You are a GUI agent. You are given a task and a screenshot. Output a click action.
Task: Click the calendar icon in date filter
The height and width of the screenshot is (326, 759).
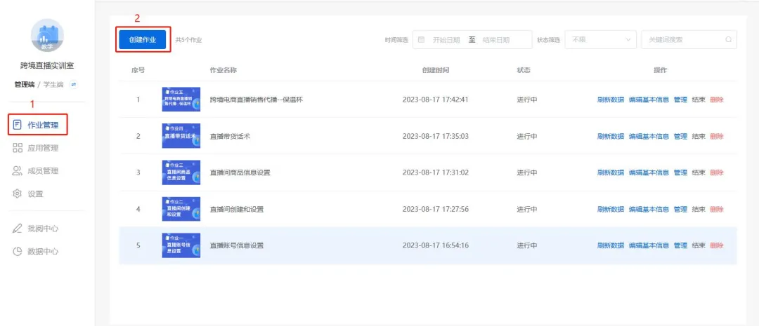click(x=421, y=39)
